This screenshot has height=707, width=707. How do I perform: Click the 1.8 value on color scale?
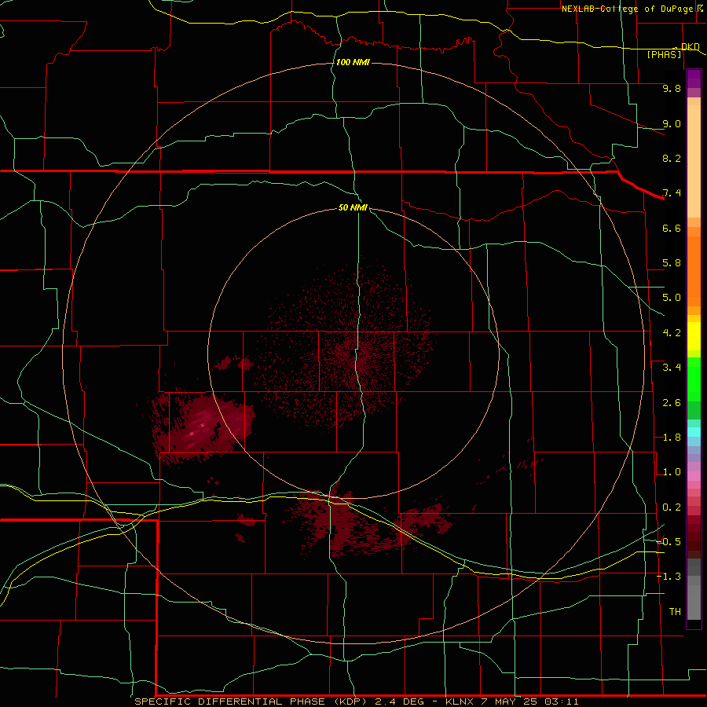[672, 438]
